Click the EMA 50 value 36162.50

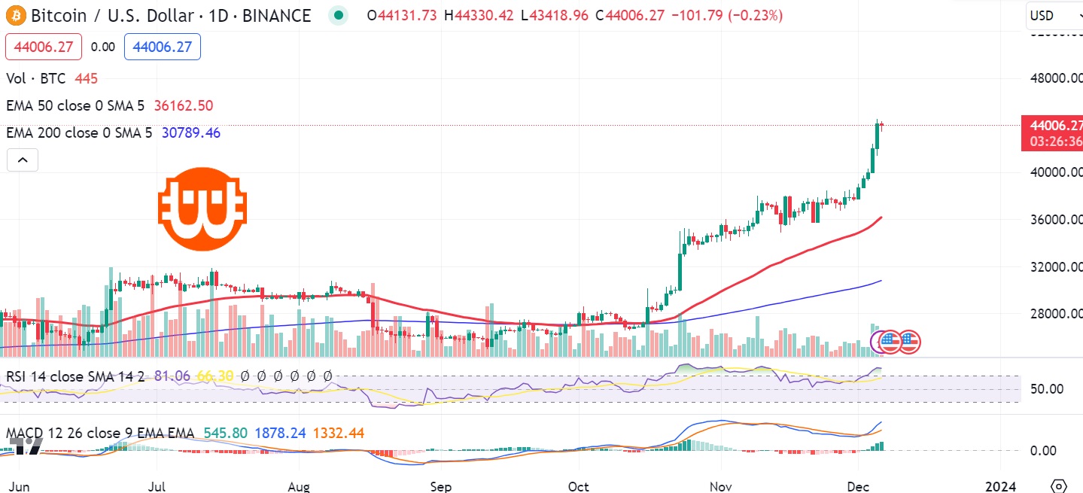coord(184,105)
